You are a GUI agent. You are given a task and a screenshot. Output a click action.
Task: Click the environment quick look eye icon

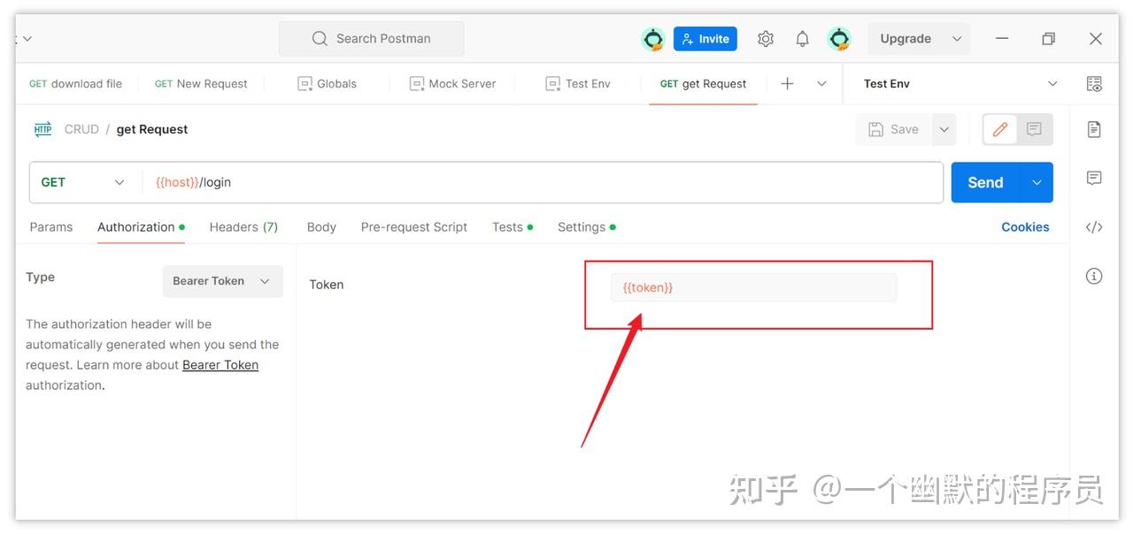1094,83
